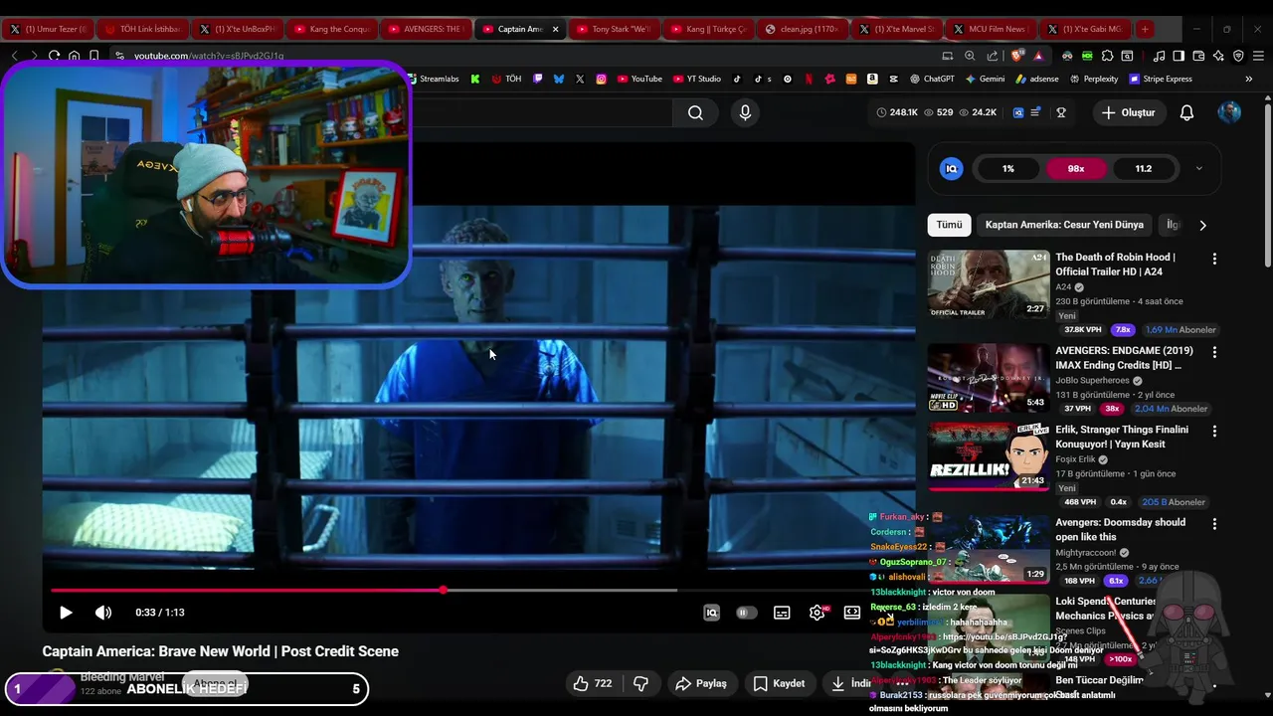Open Erlik Stranger Things video thumbnail

coord(989,456)
